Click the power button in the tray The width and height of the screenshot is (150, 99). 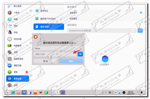[124, 93]
